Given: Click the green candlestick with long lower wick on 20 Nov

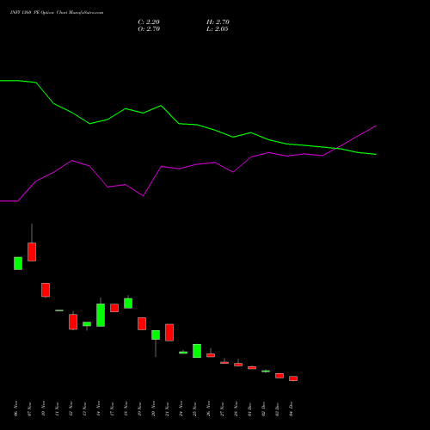Looking at the screenshot, I should point(156,335).
